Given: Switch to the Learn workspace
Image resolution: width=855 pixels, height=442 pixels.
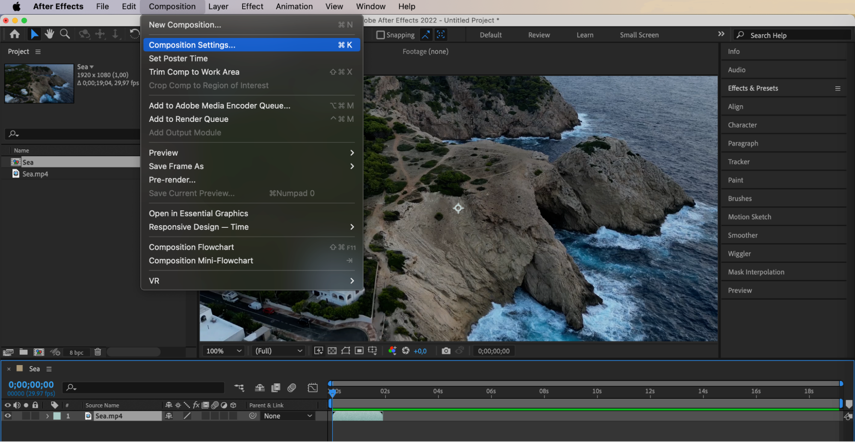Looking at the screenshot, I should pos(585,35).
